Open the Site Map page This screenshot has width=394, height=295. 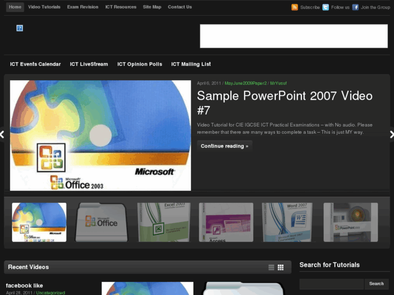point(152,7)
